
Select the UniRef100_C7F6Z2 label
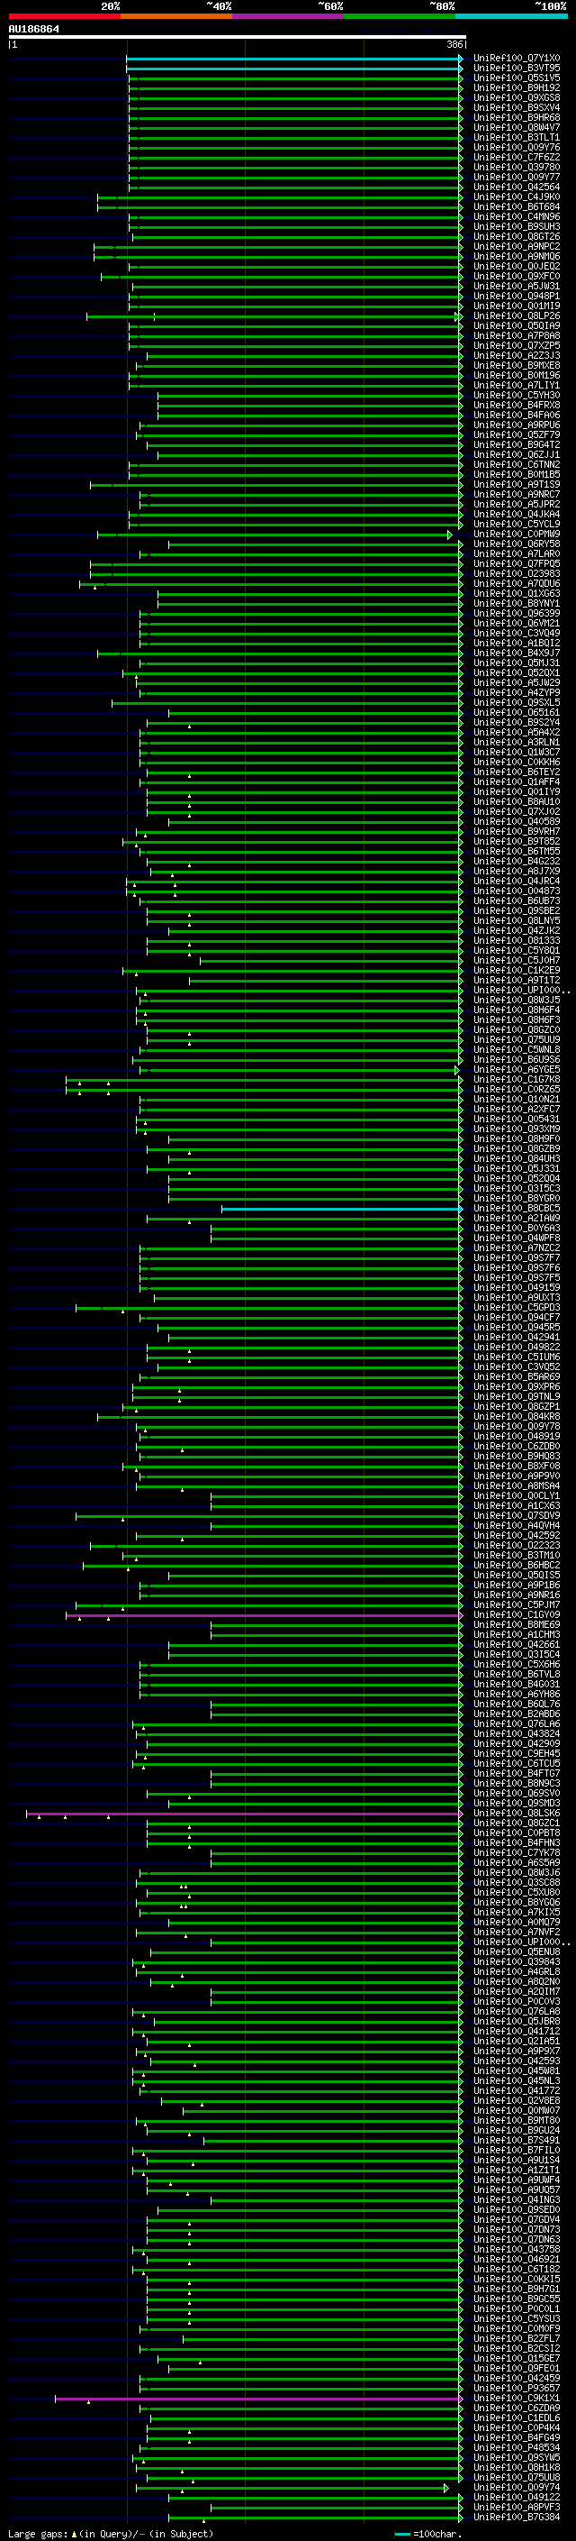pos(516,157)
